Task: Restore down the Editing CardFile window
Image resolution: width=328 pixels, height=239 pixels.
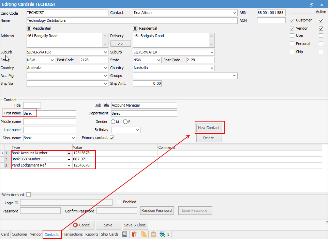Action: [312, 5]
